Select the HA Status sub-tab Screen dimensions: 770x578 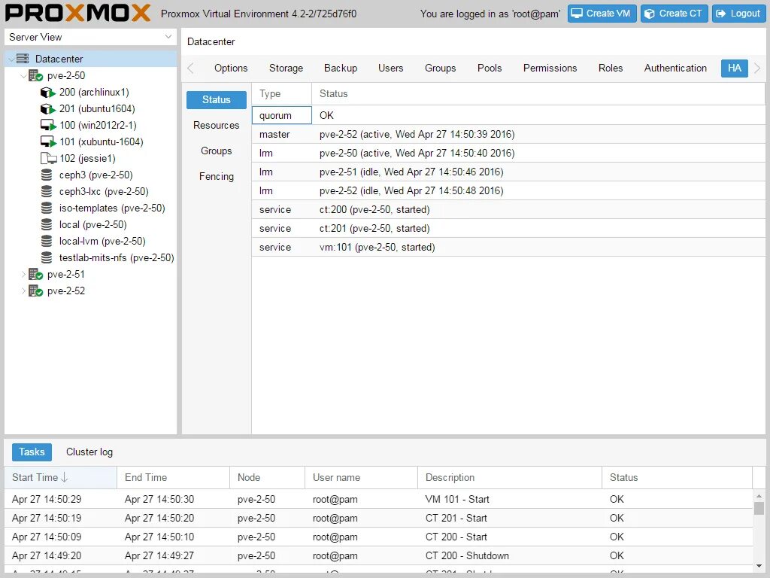click(216, 100)
